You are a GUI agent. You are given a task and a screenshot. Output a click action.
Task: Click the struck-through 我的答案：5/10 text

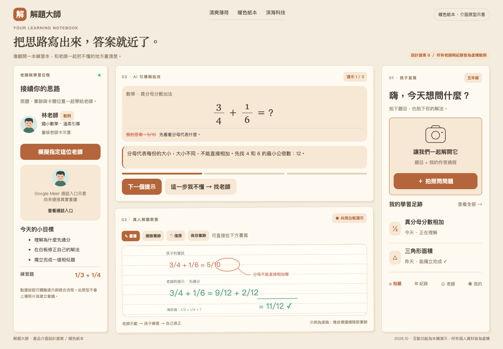point(141,134)
